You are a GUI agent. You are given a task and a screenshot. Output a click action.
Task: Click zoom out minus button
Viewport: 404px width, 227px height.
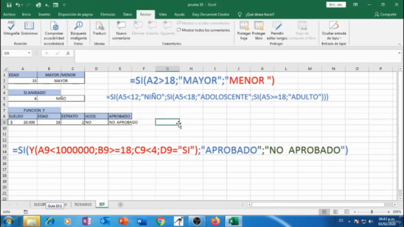[x=355, y=212]
